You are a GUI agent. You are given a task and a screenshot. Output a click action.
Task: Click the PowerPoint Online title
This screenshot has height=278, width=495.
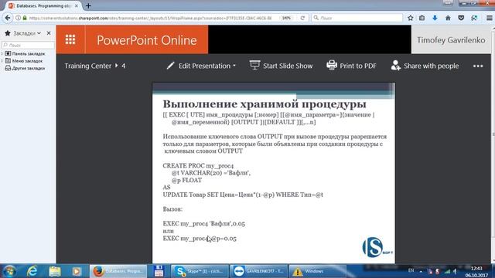pos(146,40)
